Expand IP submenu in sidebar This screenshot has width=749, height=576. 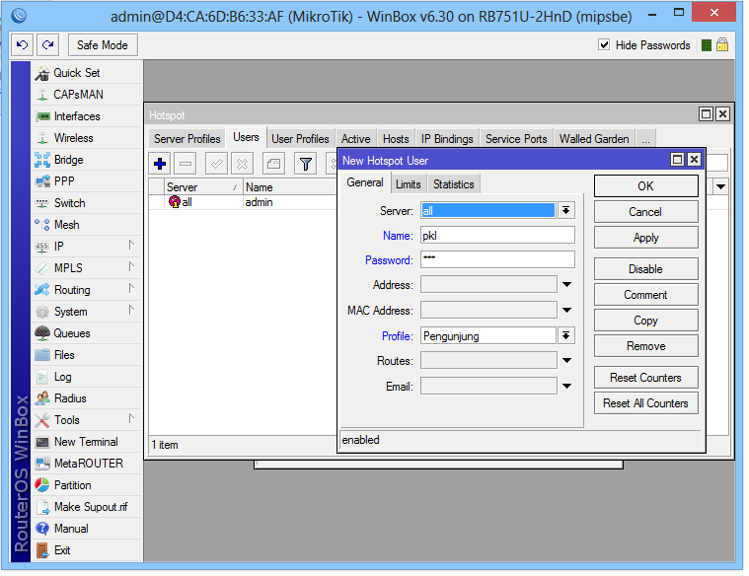(131, 246)
